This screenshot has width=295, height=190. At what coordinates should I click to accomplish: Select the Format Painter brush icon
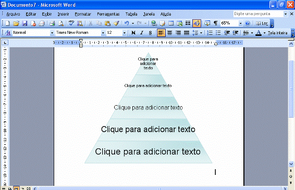116,23
